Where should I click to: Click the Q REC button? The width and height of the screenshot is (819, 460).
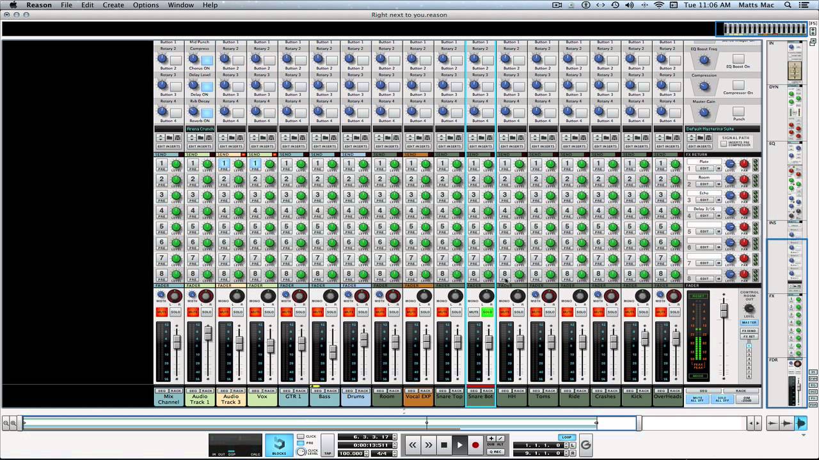pyautogui.click(x=495, y=452)
